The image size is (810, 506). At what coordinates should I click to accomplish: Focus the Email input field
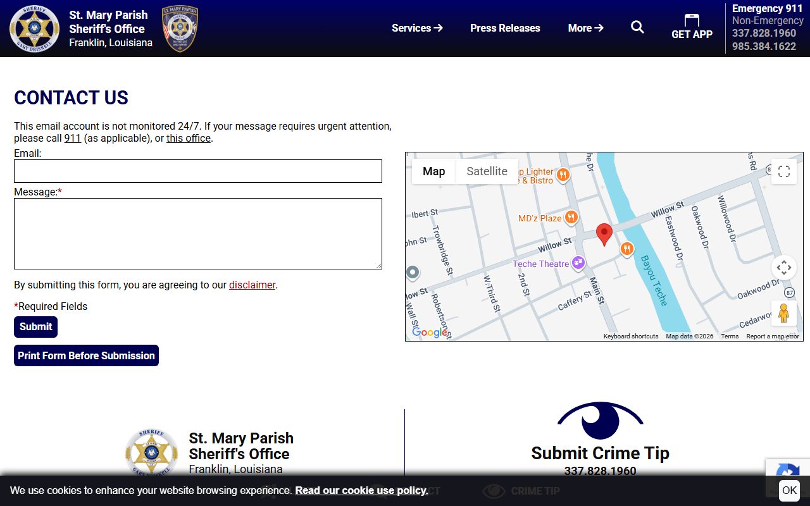pos(198,171)
